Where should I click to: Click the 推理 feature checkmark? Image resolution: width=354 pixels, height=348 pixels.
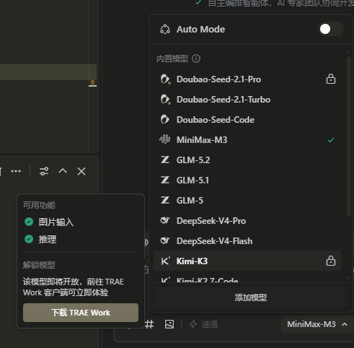pyautogui.click(x=29, y=239)
